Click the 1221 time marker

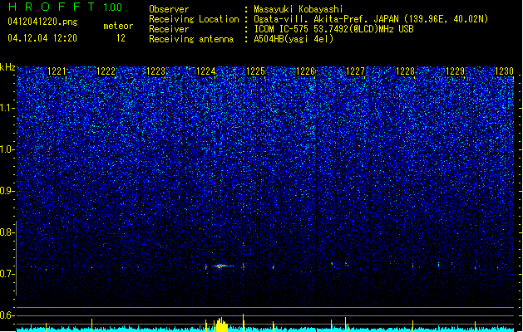click(x=57, y=71)
